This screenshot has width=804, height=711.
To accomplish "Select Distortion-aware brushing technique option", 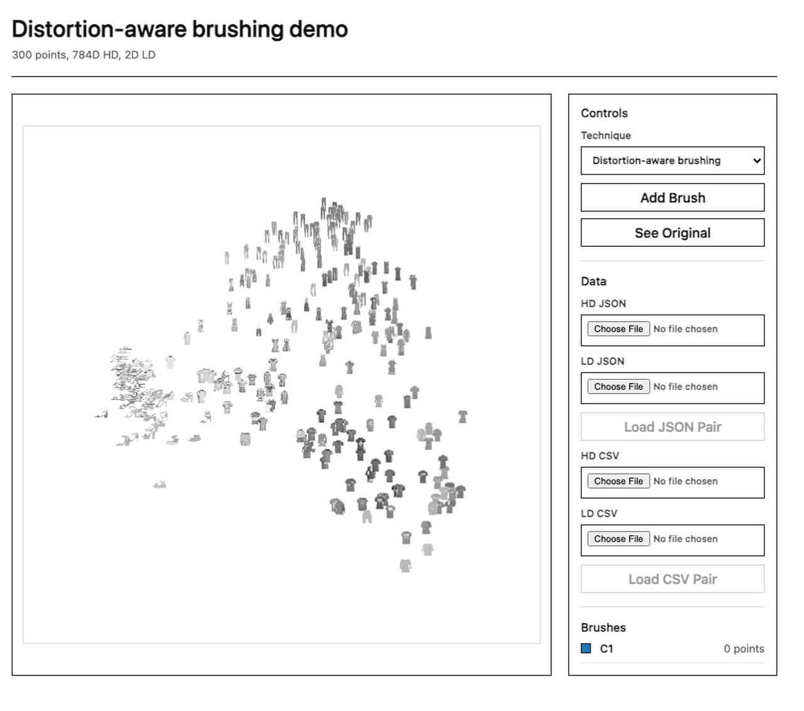I will pos(673,161).
